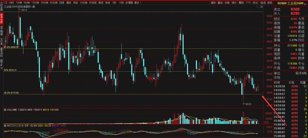Toggle the left panel layout icon

(x=5, y=3)
